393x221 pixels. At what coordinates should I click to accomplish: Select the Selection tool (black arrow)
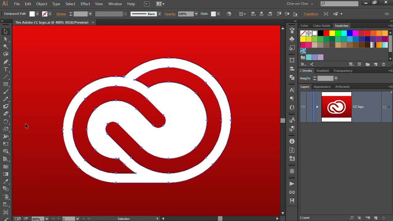click(x=5, y=32)
